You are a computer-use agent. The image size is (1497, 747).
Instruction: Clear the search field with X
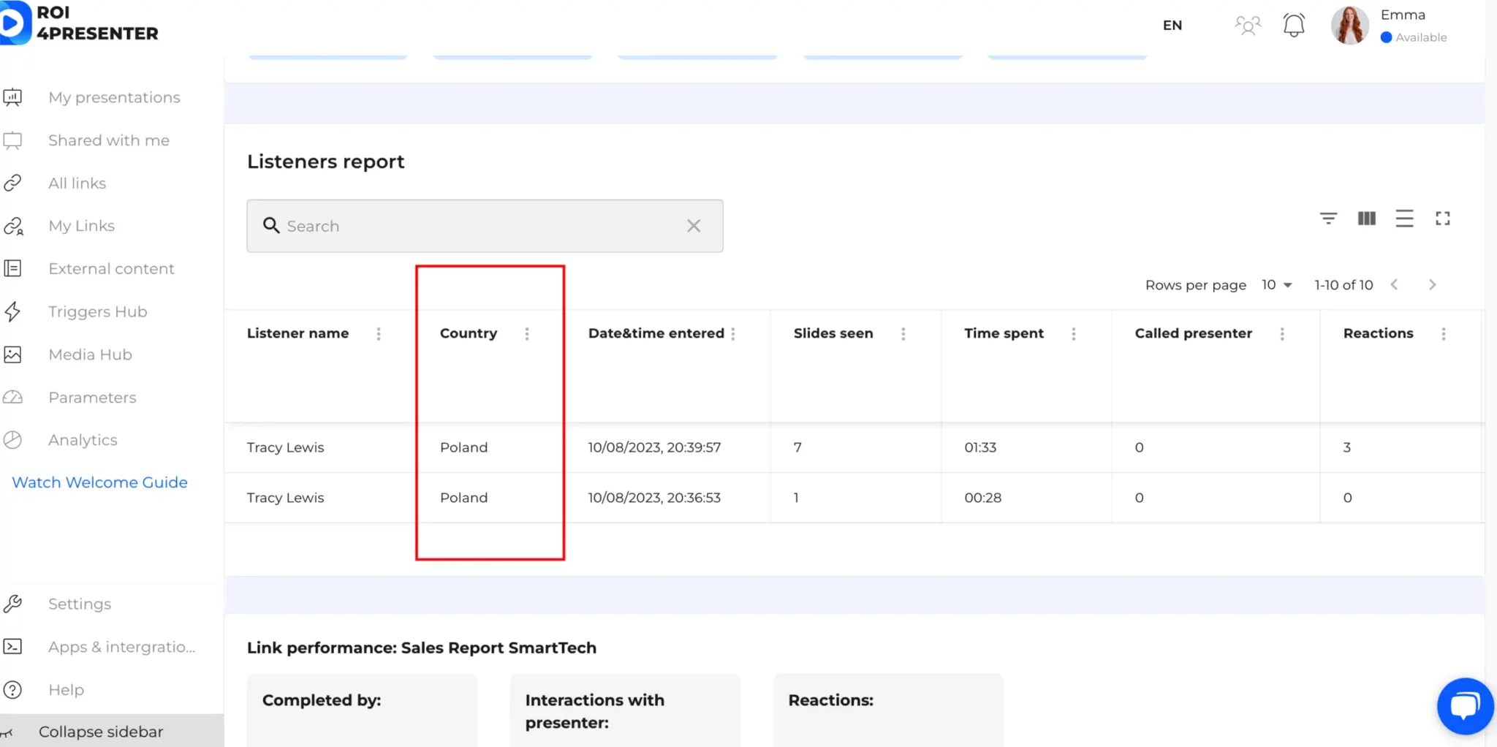[694, 227]
